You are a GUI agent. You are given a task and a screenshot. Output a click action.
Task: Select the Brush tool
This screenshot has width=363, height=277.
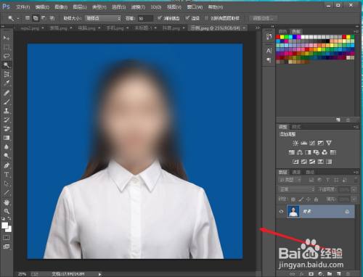(x=7, y=102)
